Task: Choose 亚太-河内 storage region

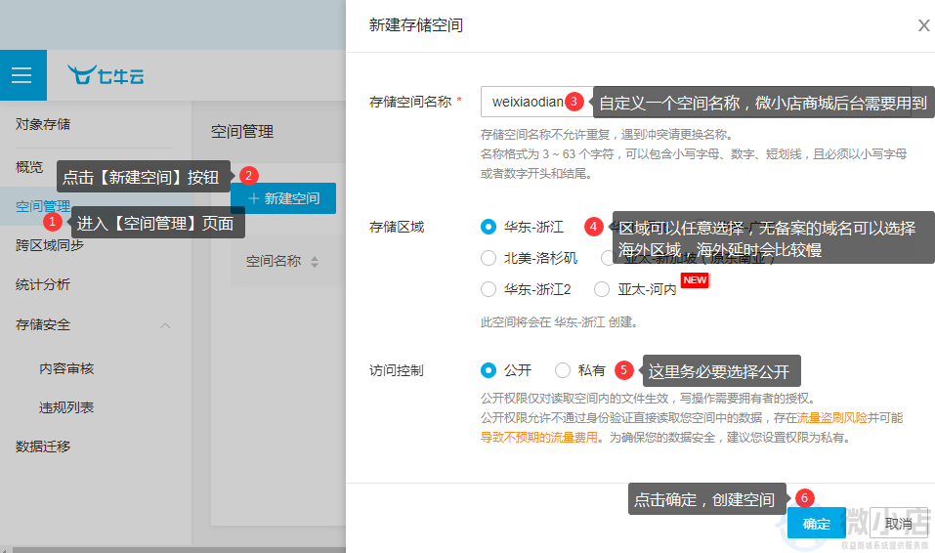Action: (602, 289)
